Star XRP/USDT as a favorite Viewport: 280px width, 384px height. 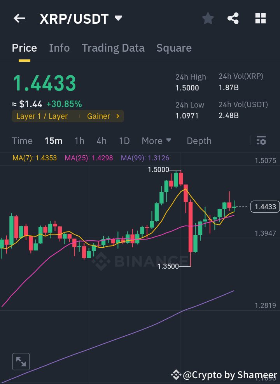(208, 18)
